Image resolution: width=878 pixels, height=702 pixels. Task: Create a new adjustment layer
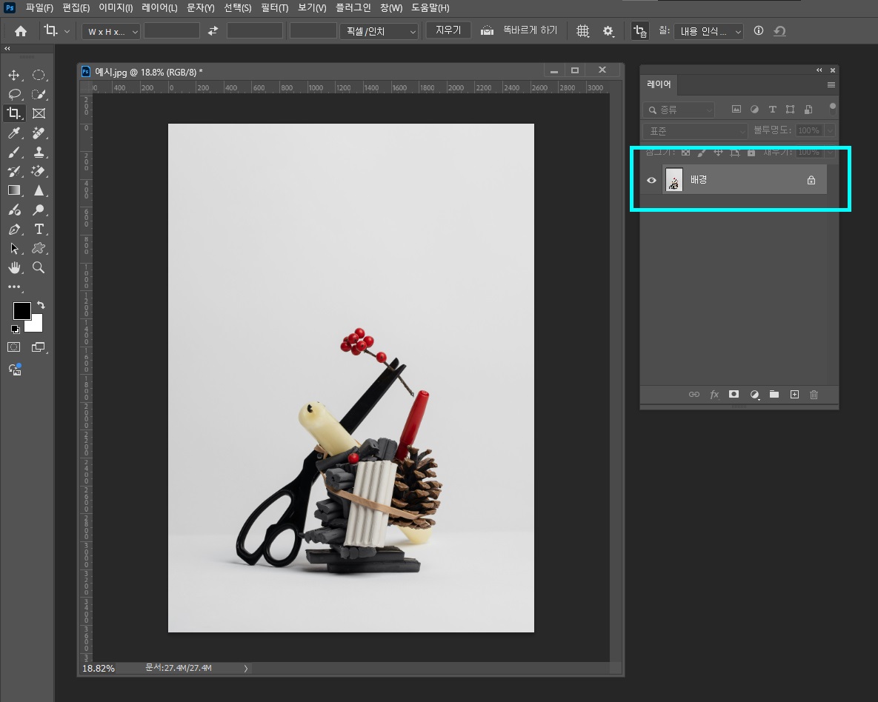(x=754, y=395)
